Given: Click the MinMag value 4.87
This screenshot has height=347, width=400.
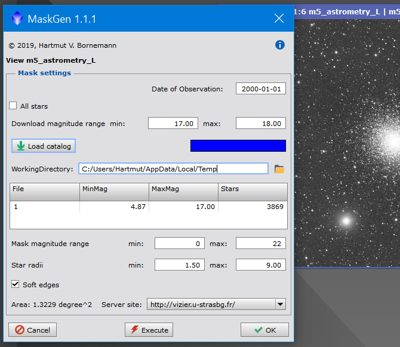Looking at the screenshot, I should pos(138,207).
